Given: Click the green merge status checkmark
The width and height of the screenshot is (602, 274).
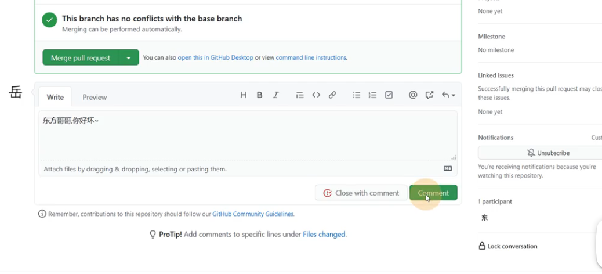Looking at the screenshot, I should tap(49, 20).
